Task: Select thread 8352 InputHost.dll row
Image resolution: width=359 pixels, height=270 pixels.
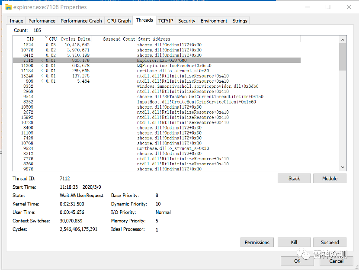Action: click(157, 102)
